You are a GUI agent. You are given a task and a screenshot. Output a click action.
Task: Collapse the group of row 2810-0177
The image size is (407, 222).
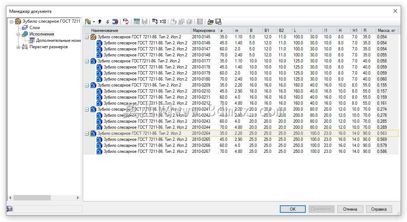tap(87, 61)
